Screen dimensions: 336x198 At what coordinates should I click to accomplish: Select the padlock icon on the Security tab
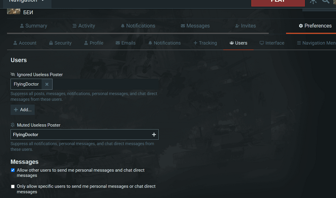51,43
